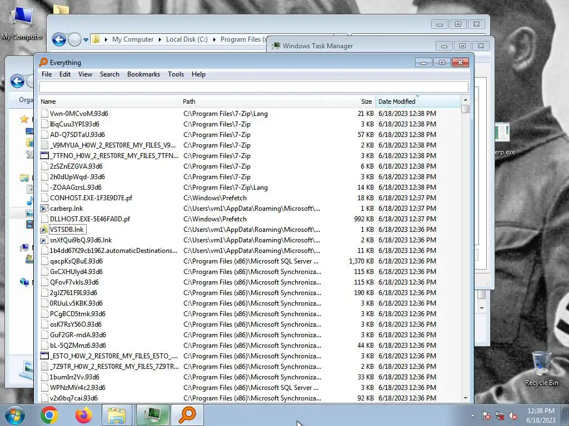Select the carberp.lnk shortcut icon
The image size is (569, 426).
pyautogui.click(x=44, y=209)
